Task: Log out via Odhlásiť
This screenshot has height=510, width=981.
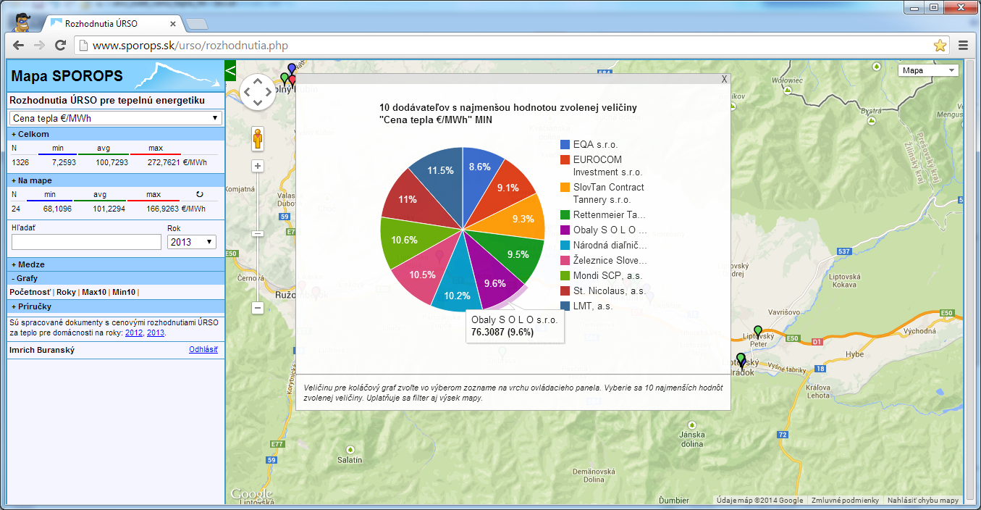Action: click(x=203, y=350)
